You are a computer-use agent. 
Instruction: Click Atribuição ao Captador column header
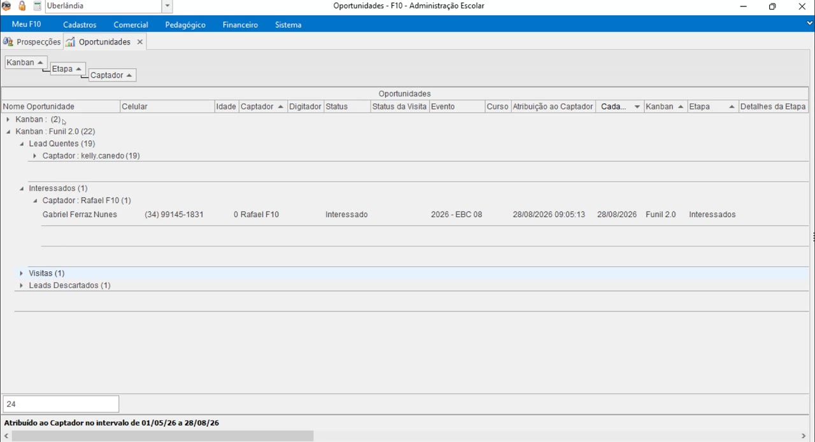553,106
